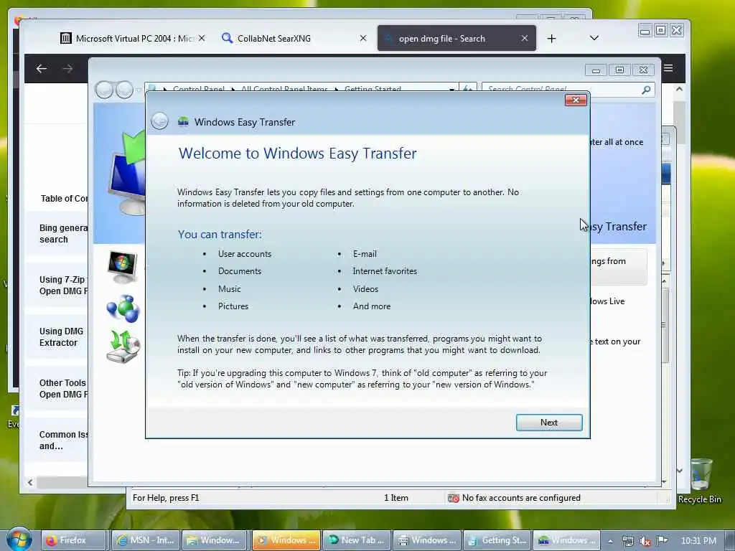Click browser page scroll down arrow

pyautogui.click(x=679, y=471)
